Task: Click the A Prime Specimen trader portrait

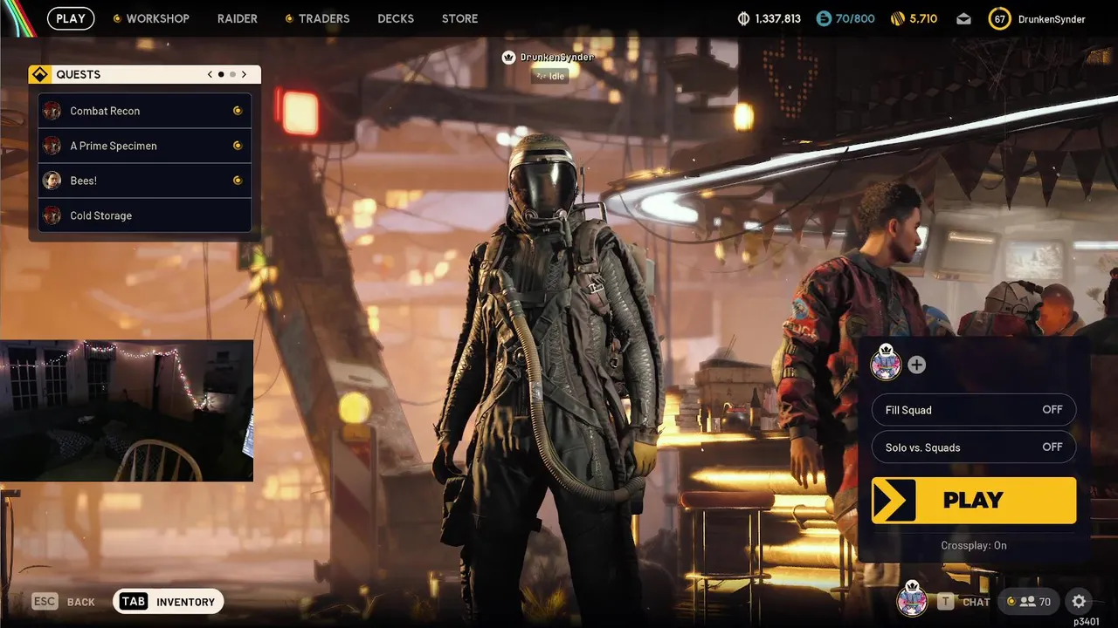Action: coord(52,146)
